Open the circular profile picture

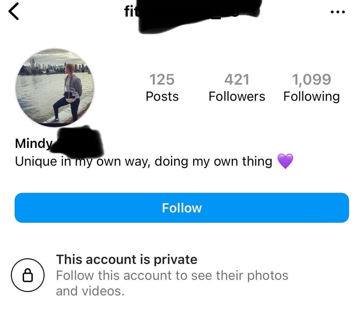(x=55, y=88)
